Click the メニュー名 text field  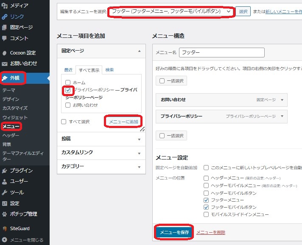pos(222,53)
